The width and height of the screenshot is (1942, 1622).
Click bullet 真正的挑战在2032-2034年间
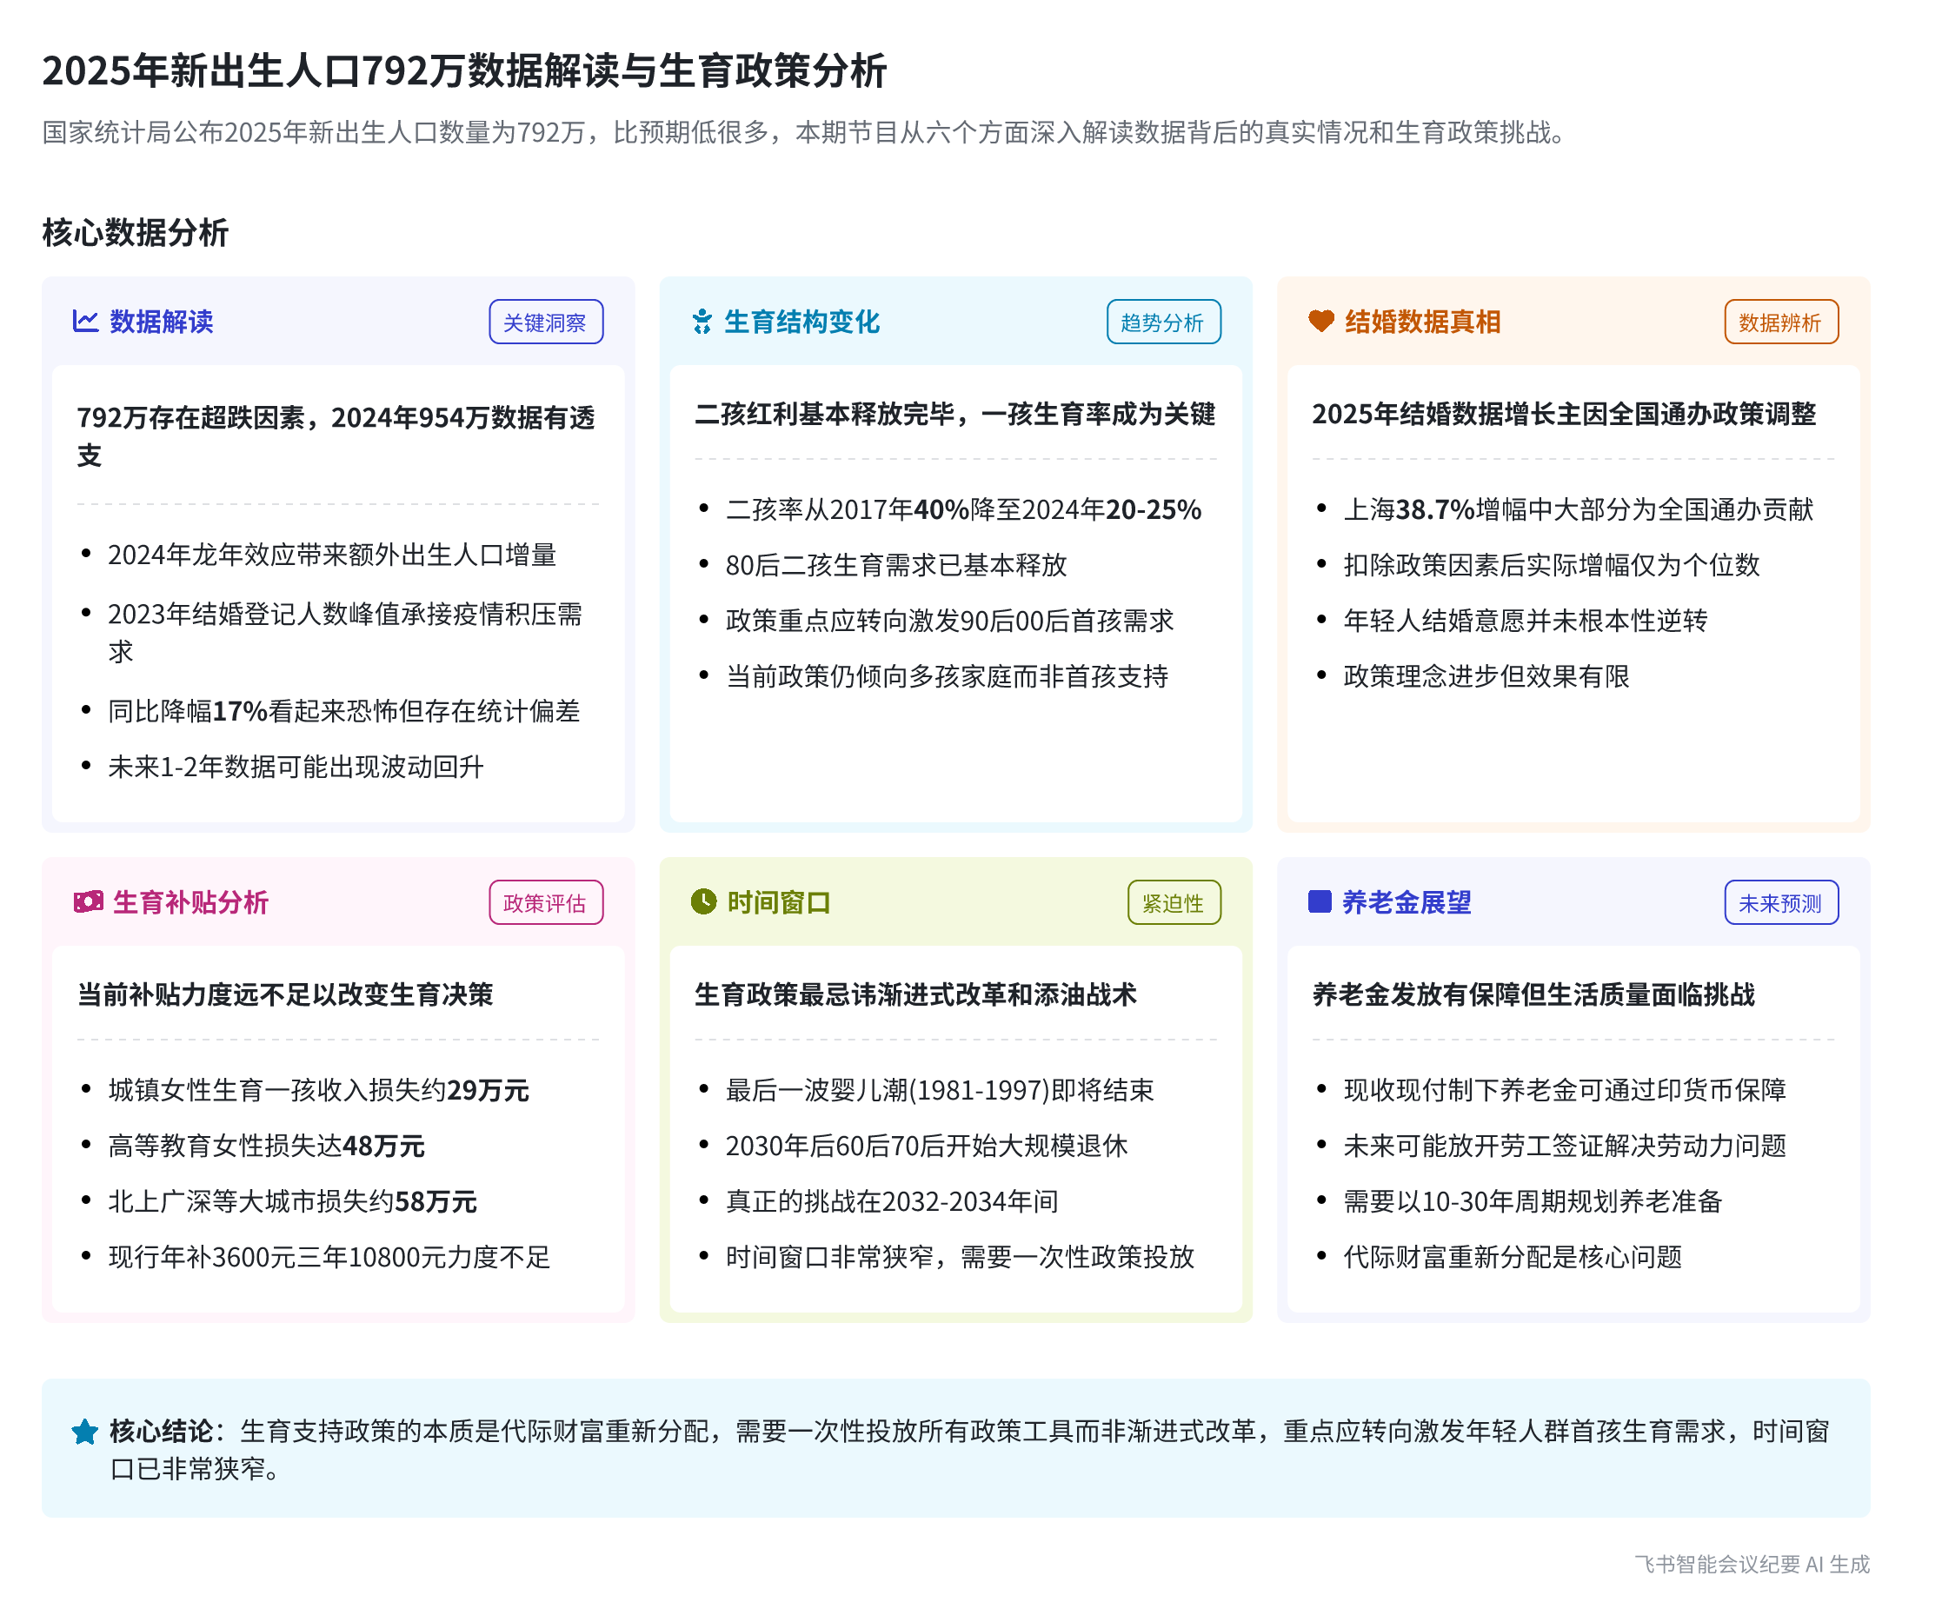click(892, 1202)
